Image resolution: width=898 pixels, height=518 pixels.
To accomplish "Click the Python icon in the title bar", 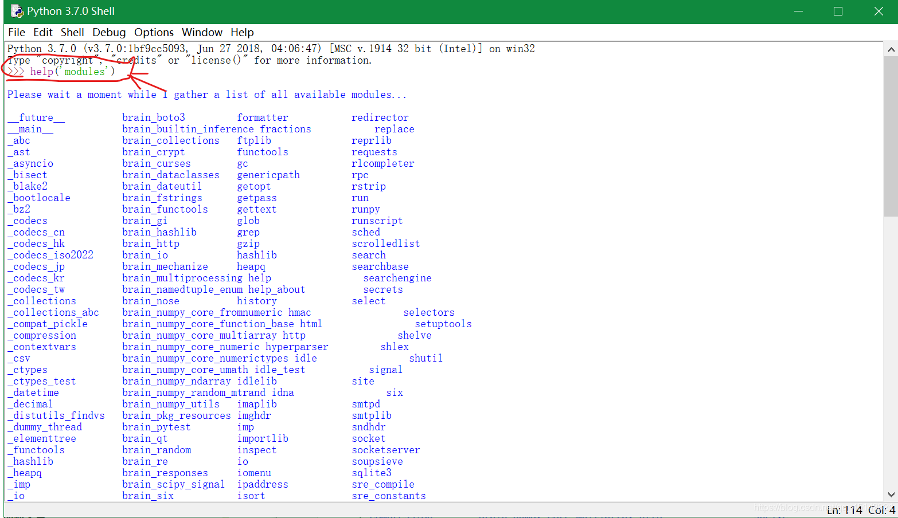I will pyautogui.click(x=15, y=10).
